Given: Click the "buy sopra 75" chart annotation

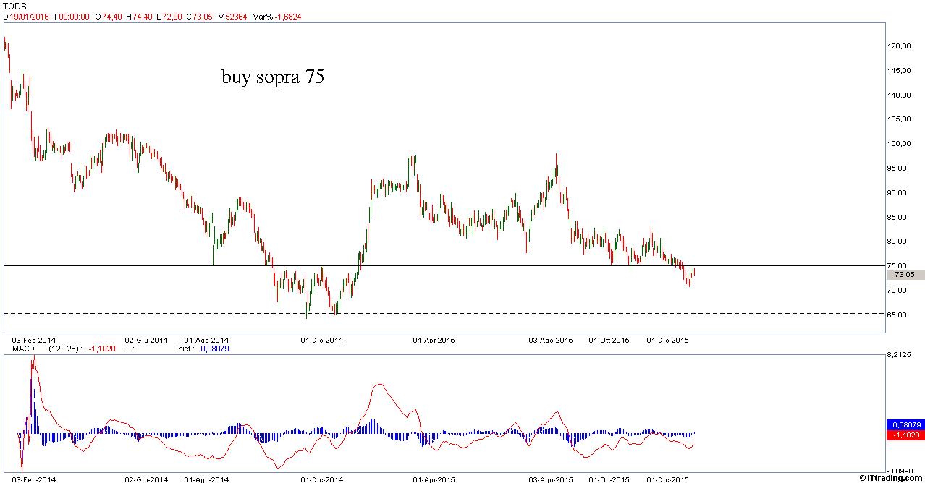Looking at the screenshot, I should [272, 77].
